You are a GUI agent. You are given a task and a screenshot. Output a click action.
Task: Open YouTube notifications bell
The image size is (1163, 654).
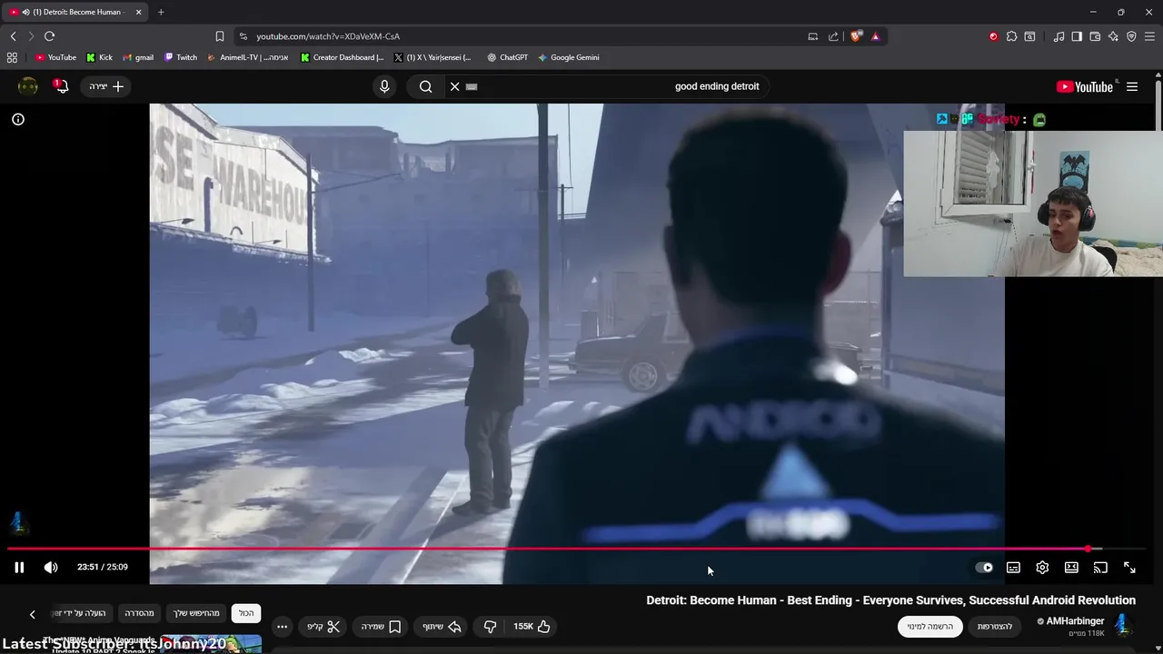tap(61, 86)
